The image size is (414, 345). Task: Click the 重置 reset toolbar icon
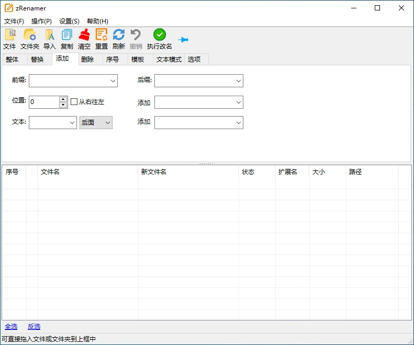102,35
